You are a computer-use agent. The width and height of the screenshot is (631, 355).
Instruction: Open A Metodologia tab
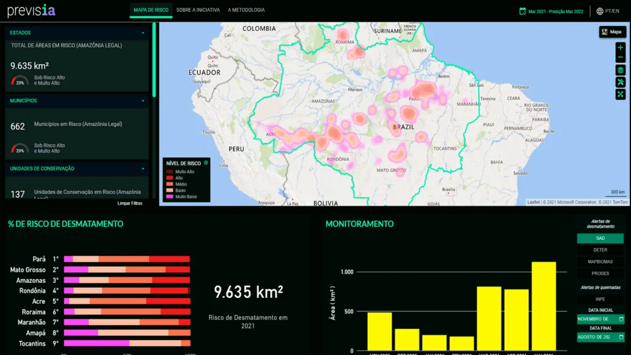pyautogui.click(x=246, y=10)
